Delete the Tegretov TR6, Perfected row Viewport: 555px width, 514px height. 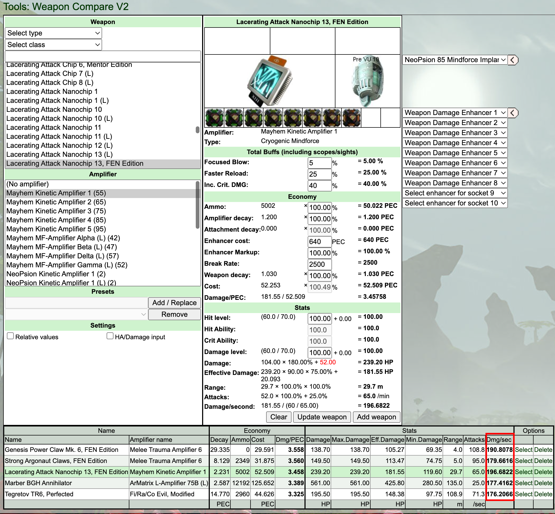coord(543,494)
